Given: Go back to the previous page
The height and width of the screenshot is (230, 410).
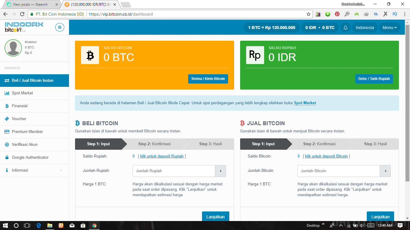Looking at the screenshot, I should coord(5,14).
